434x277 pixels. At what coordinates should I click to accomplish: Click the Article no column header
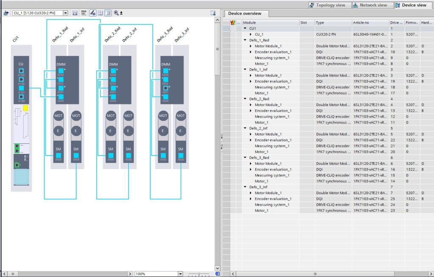click(370, 23)
